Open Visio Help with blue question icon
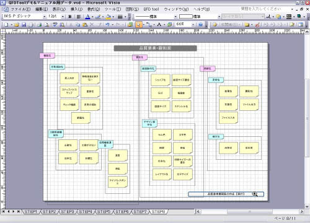310x223 pixels. click(x=200, y=25)
